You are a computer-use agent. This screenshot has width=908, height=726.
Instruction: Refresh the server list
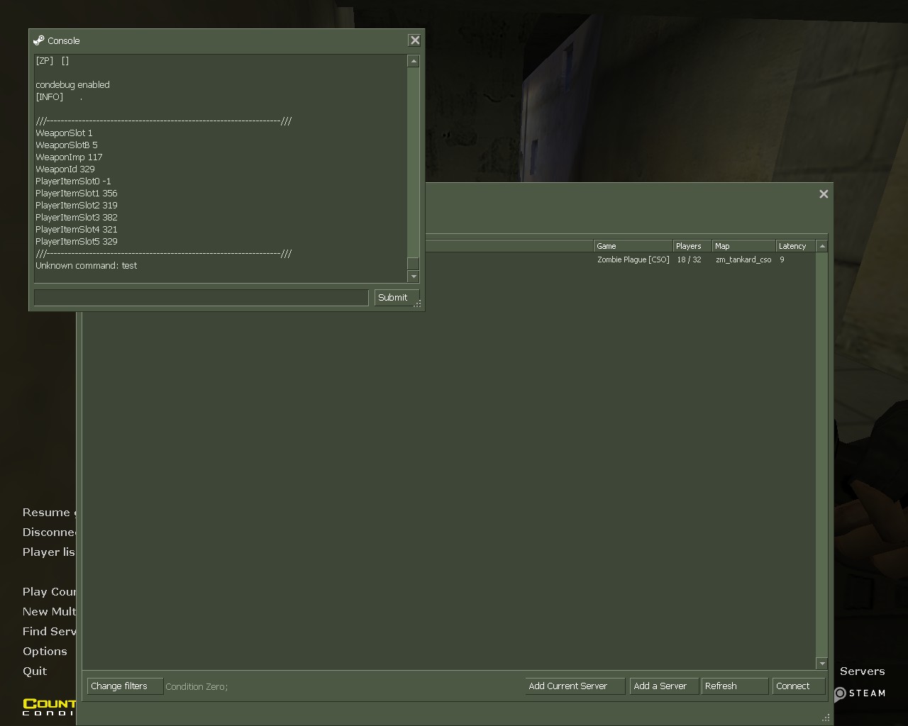coord(734,686)
